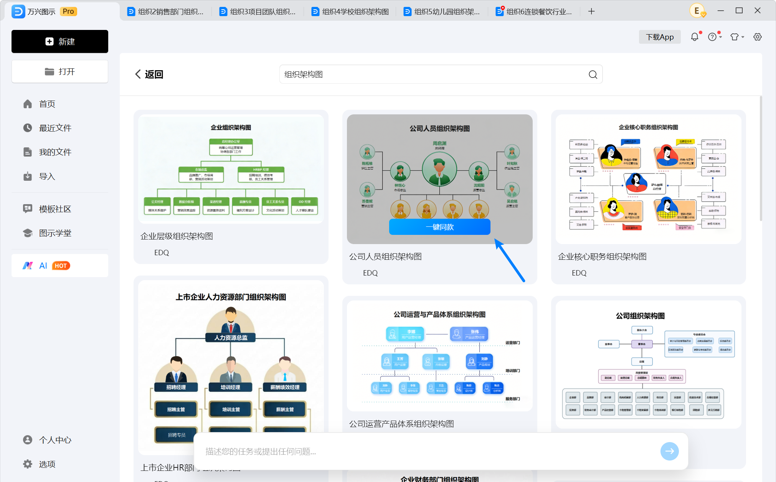This screenshot has height=482, width=776.
Task: Click the send arrow button in prompt
Action: click(670, 451)
